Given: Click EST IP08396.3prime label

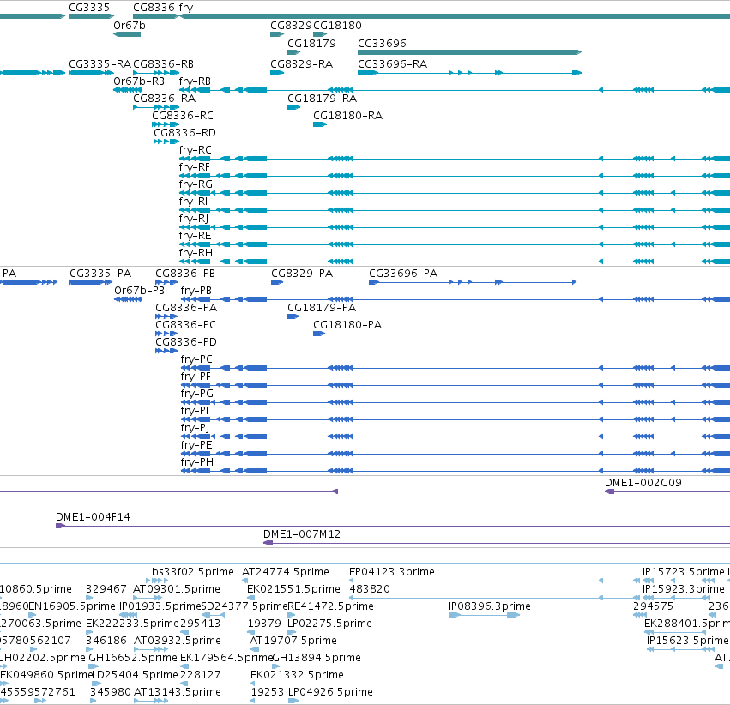Looking at the screenshot, I should tap(489, 606).
